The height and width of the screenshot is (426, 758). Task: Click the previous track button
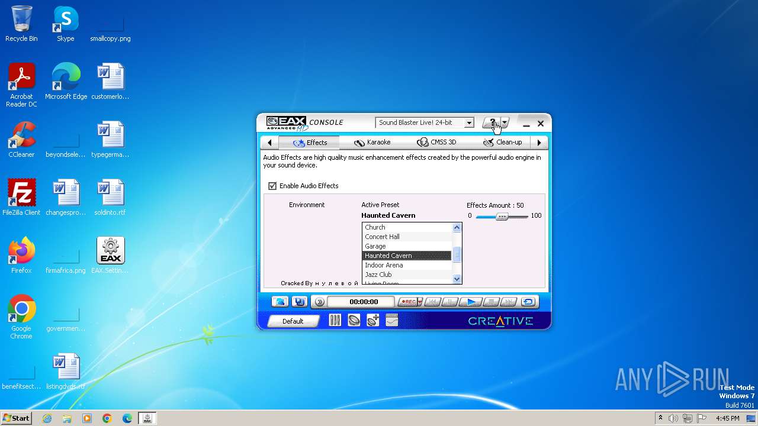(x=432, y=302)
